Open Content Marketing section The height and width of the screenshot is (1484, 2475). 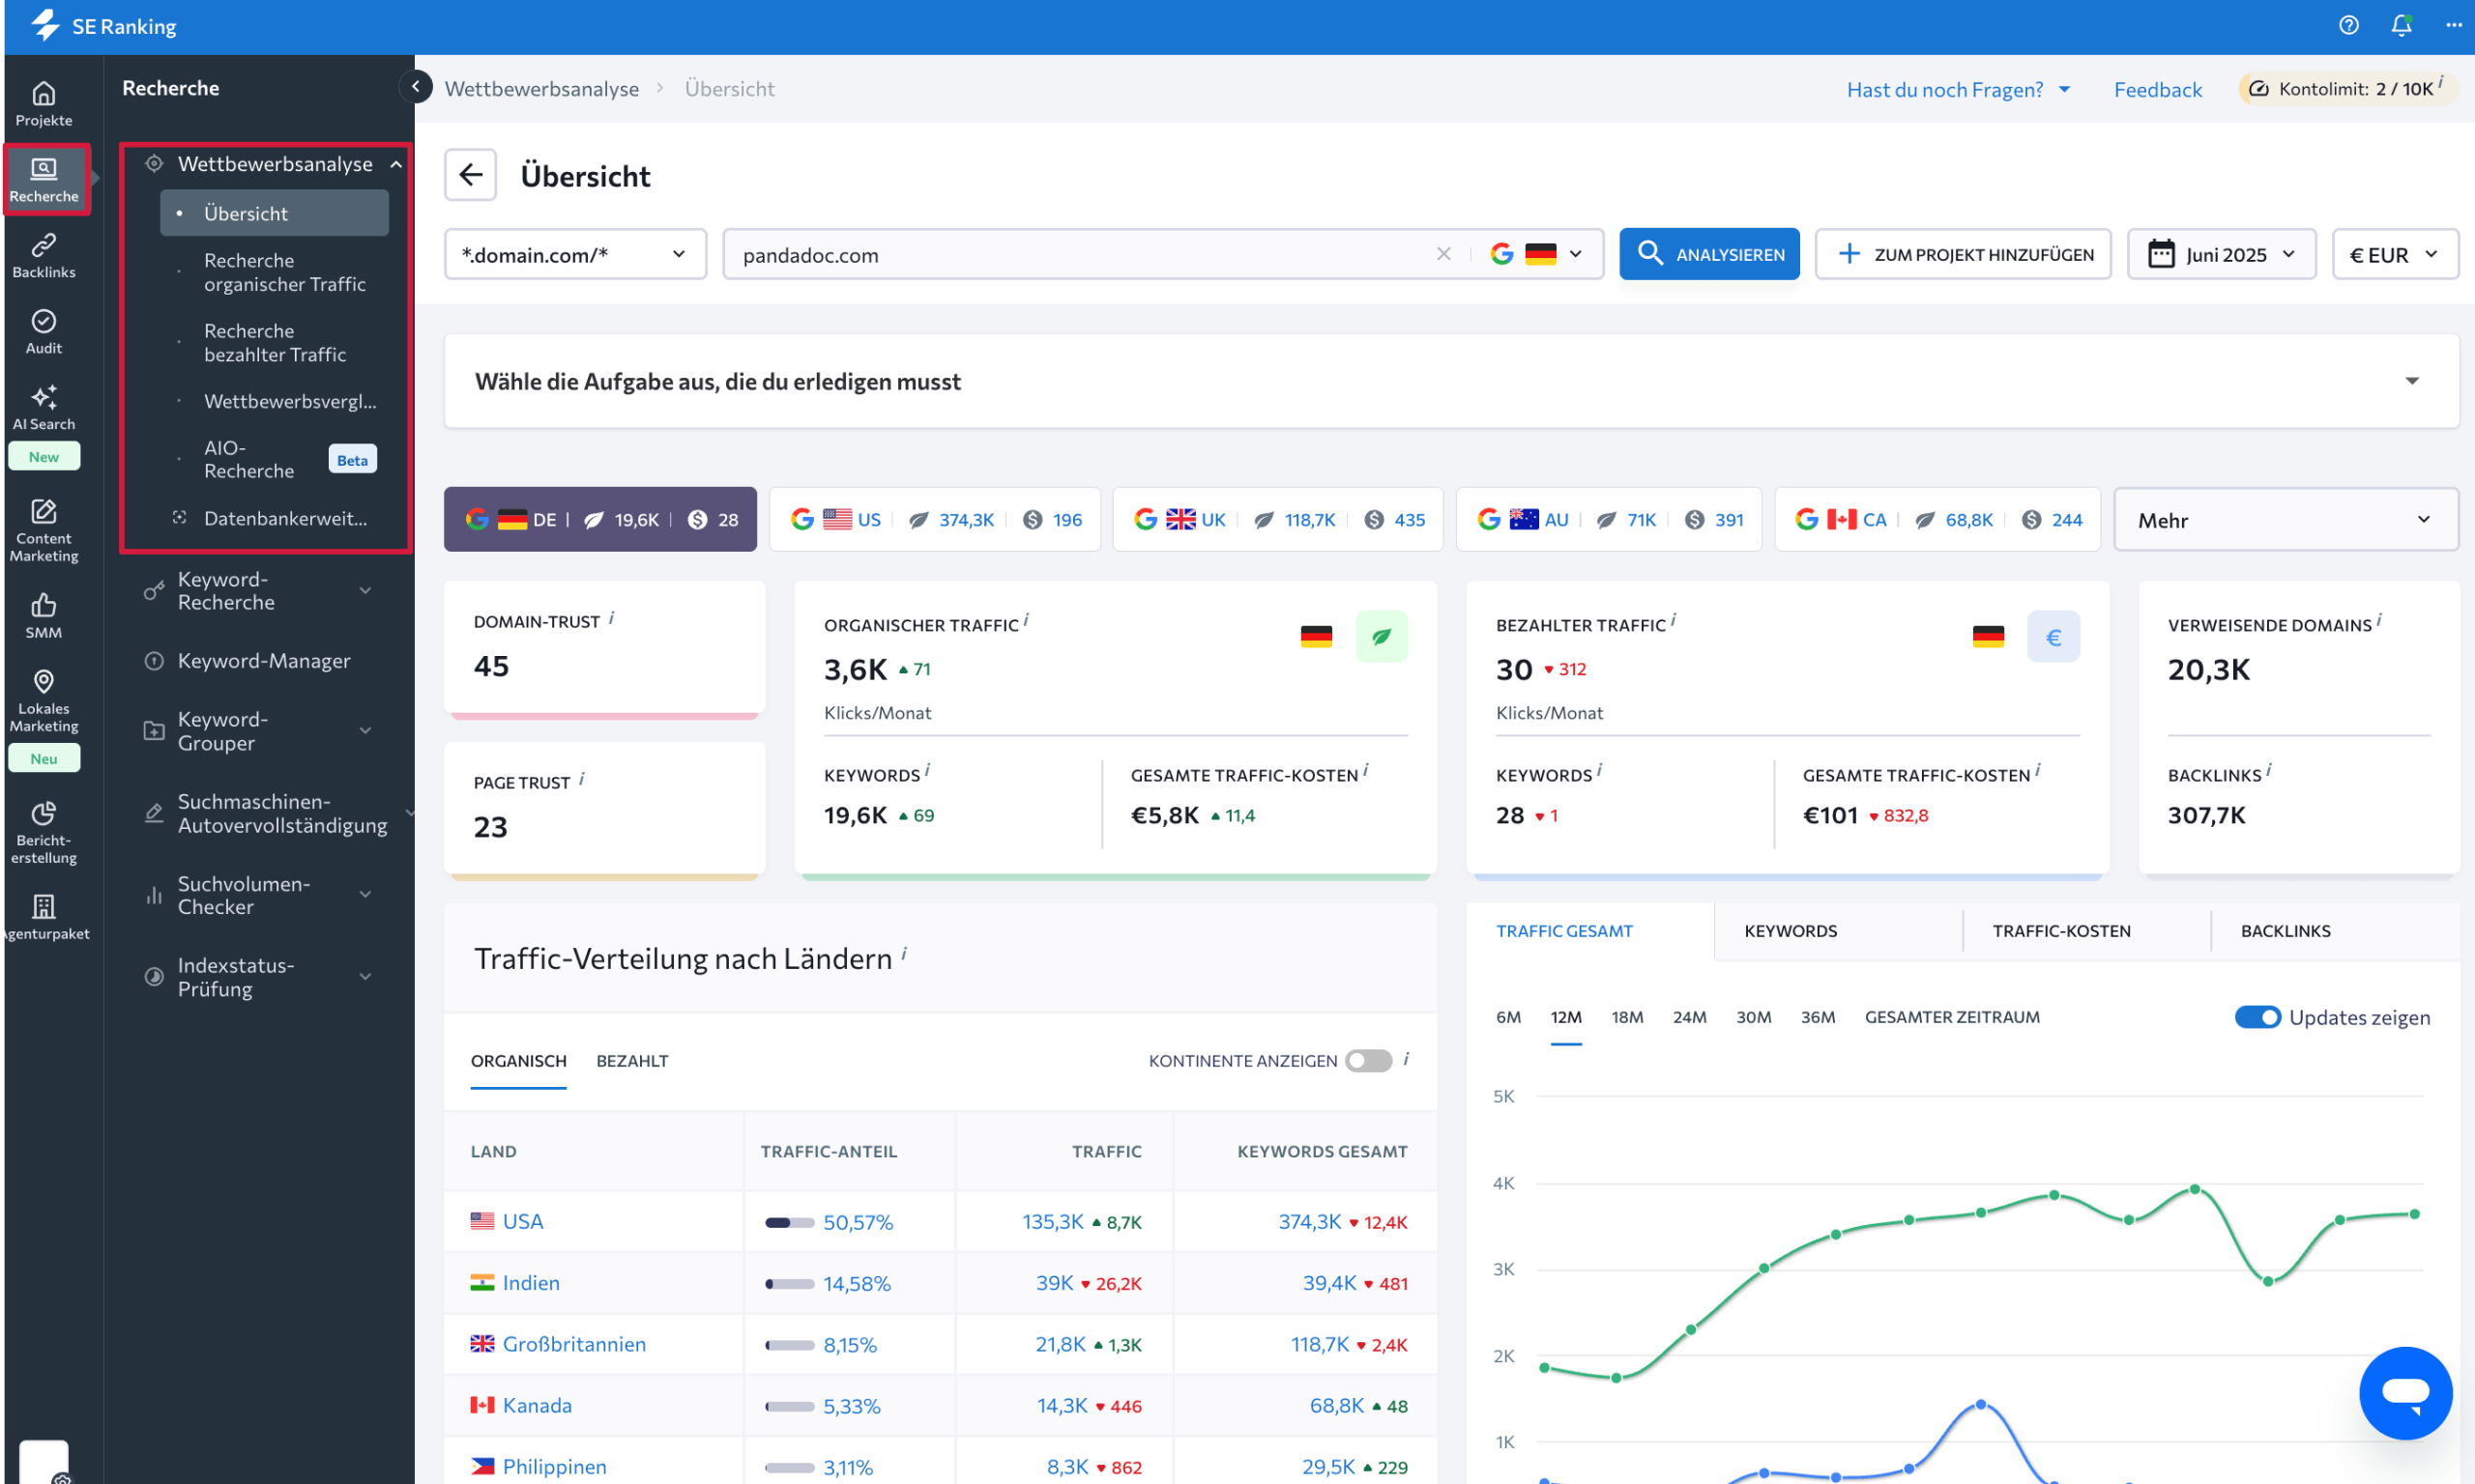(x=43, y=530)
